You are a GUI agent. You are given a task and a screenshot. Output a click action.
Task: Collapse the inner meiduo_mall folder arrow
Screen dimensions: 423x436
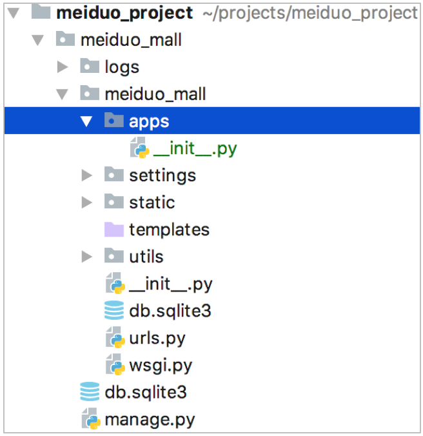click(63, 94)
